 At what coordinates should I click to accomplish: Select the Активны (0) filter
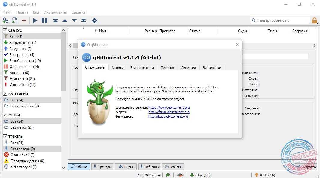click(19, 73)
